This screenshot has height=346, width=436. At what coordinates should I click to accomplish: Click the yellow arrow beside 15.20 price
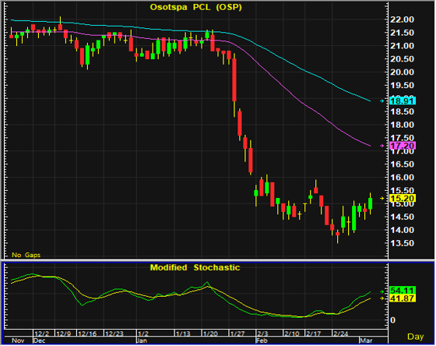point(382,198)
